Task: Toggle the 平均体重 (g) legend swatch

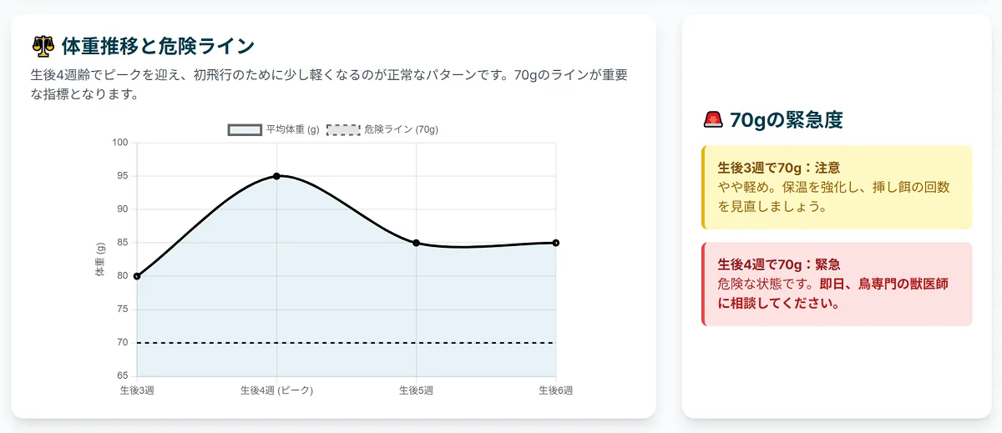Action: coord(245,129)
